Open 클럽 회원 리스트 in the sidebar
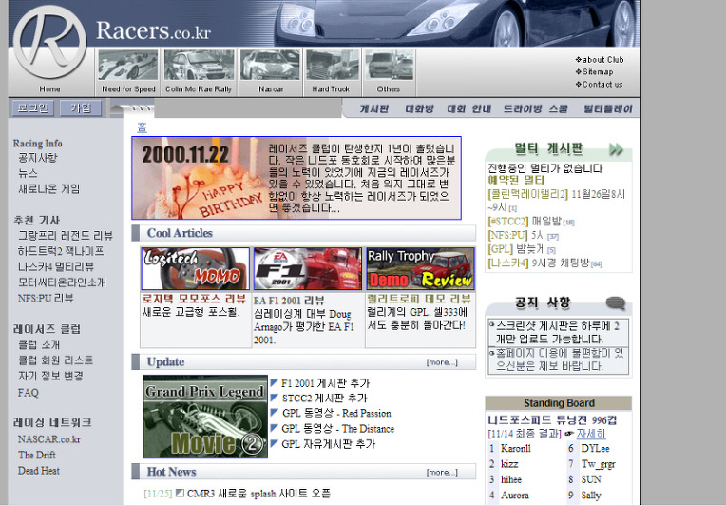726x506 pixels. [x=55, y=360]
